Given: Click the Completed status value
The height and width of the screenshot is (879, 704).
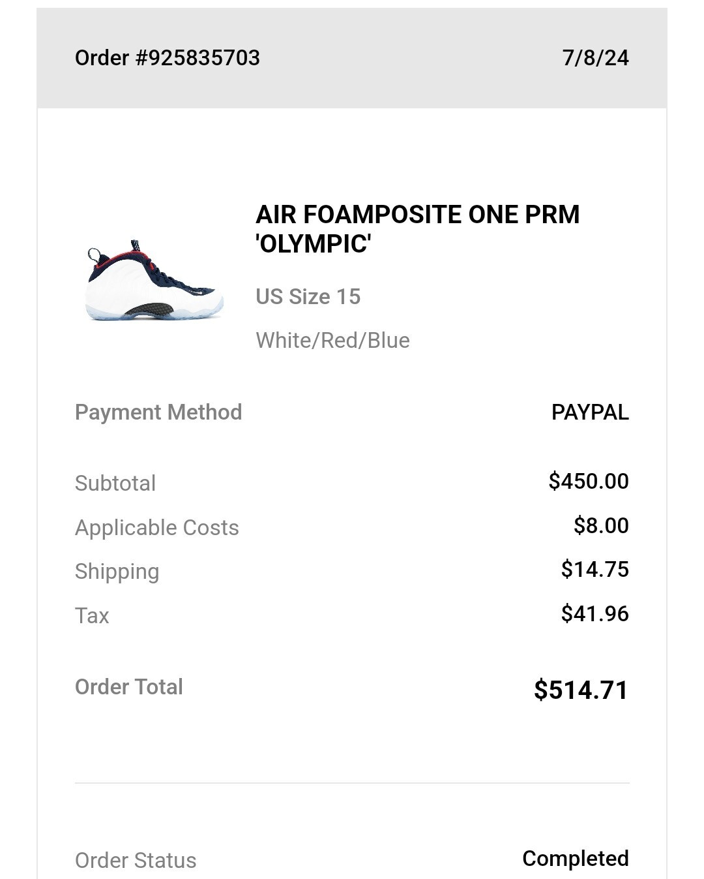Looking at the screenshot, I should 576,859.
